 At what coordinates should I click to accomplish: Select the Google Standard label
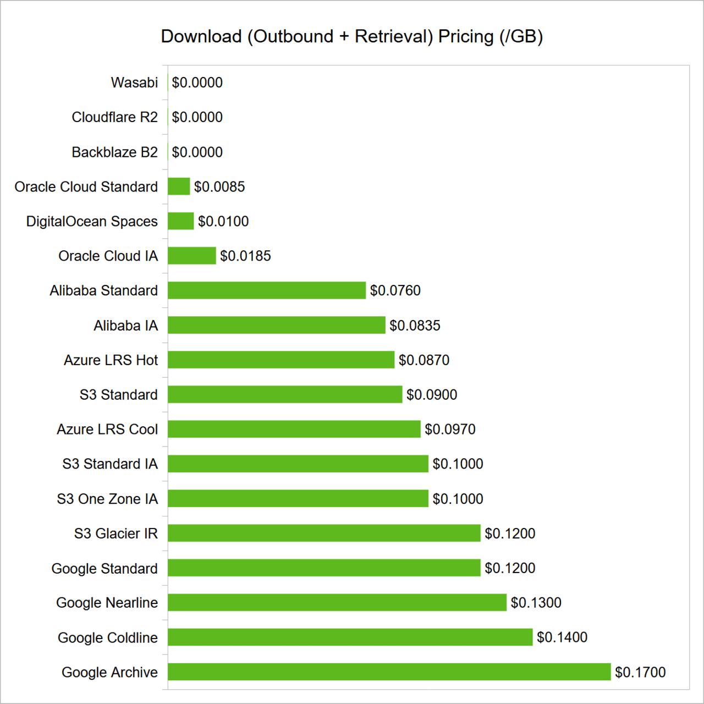tap(105, 568)
